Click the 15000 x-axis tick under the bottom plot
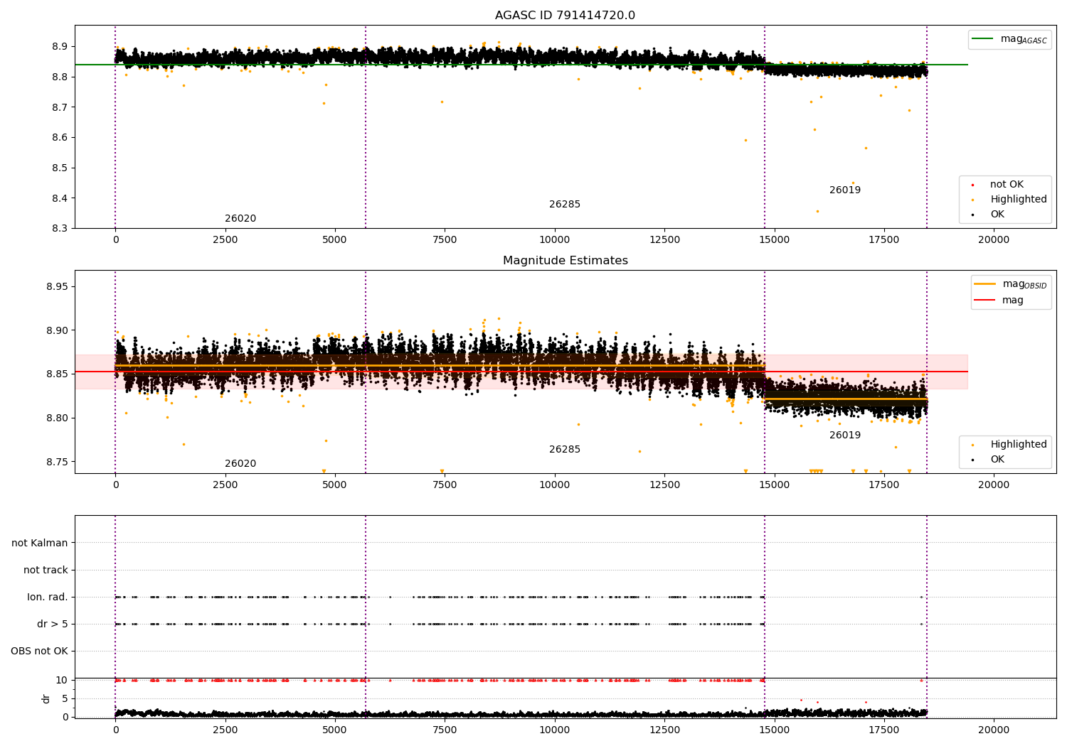 775,730
